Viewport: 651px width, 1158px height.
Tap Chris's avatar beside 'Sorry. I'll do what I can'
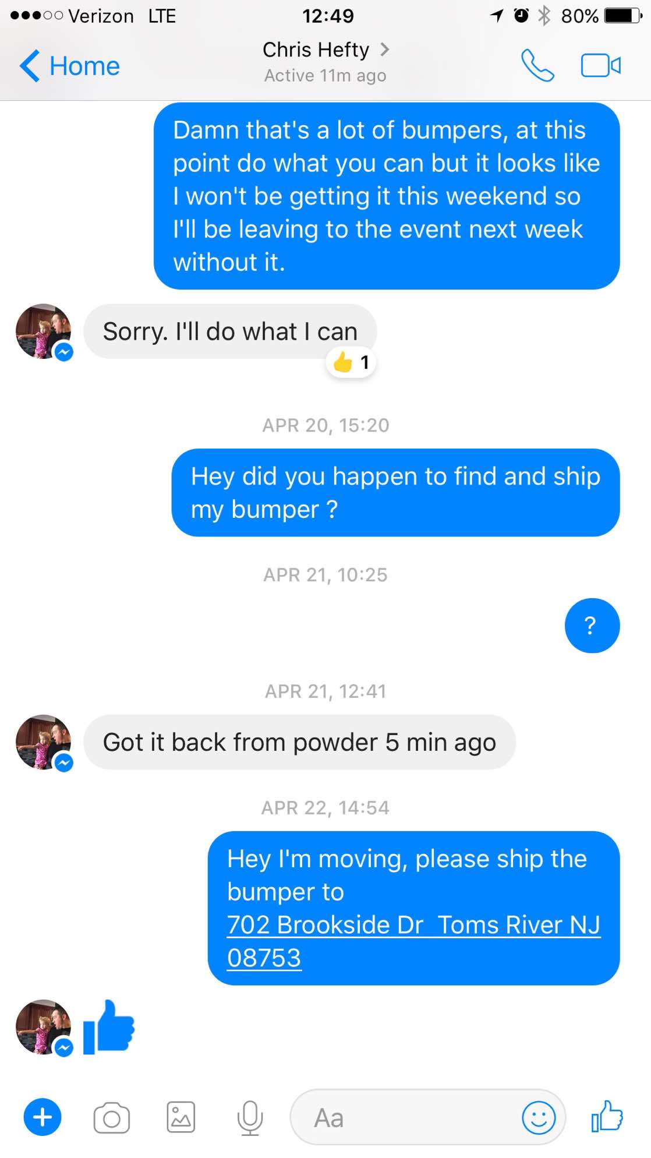[x=44, y=331]
